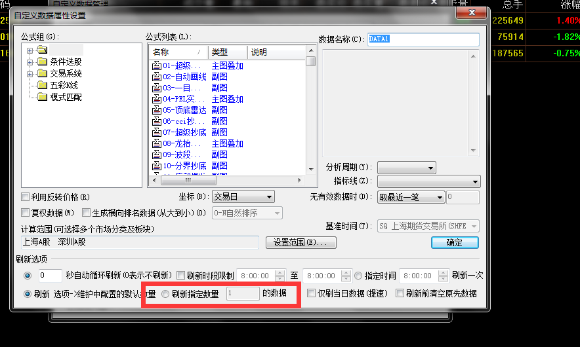Click formula icon for 07-超级抄底 row
580x347 pixels.
tap(157, 132)
